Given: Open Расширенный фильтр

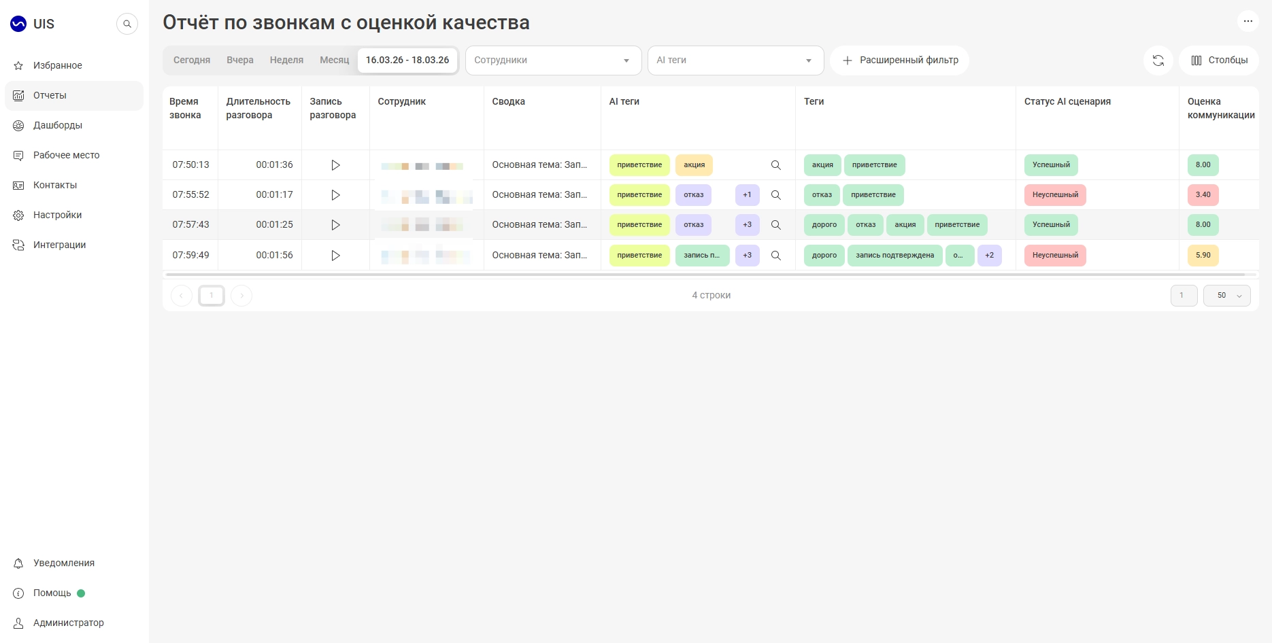Looking at the screenshot, I should click(900, 60).
